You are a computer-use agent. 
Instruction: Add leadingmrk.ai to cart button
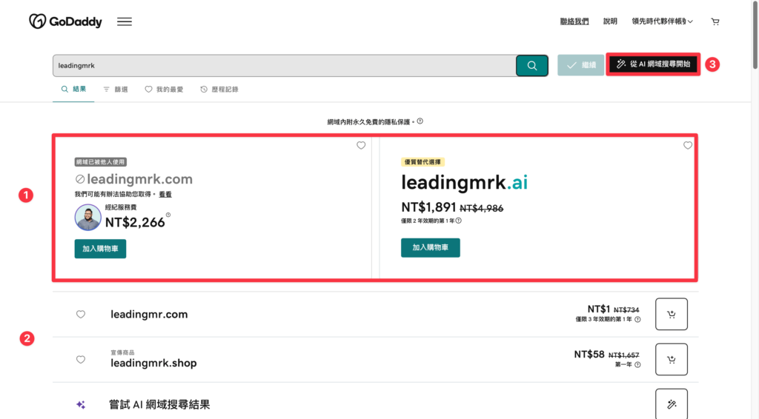(x=431, y=247)
